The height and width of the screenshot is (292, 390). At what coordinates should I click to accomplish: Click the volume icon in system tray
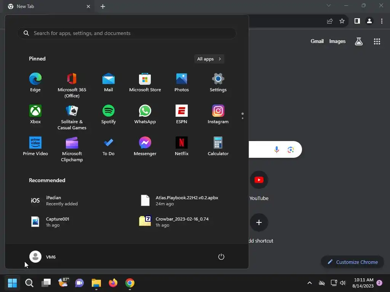point(343,283)
